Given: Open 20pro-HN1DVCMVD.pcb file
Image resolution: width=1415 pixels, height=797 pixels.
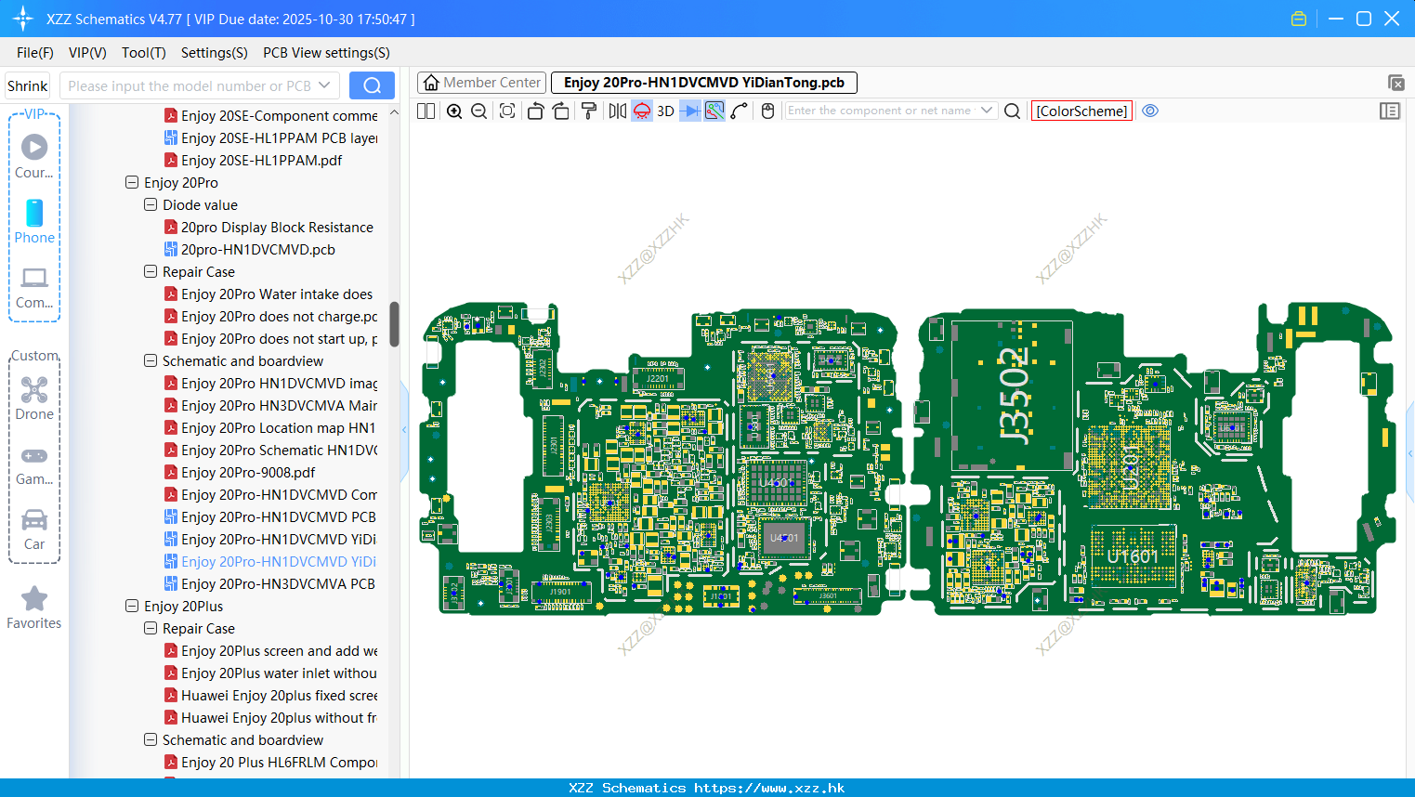Looking at the screenshot, I should click(250, 250).
